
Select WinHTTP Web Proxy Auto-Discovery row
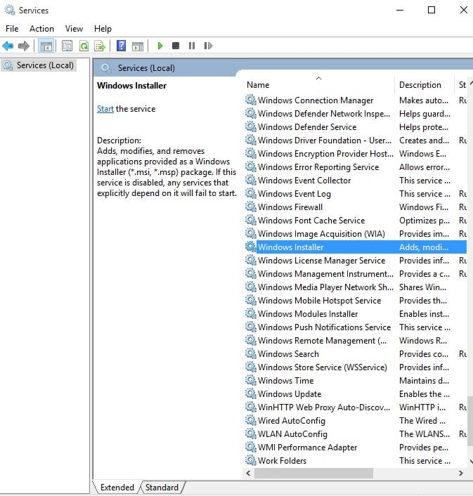click(355, 407)
